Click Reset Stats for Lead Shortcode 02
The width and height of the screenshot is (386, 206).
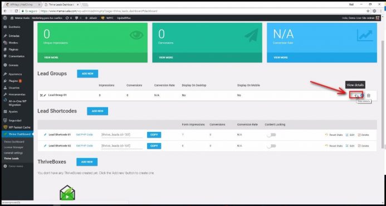[334, 146]
